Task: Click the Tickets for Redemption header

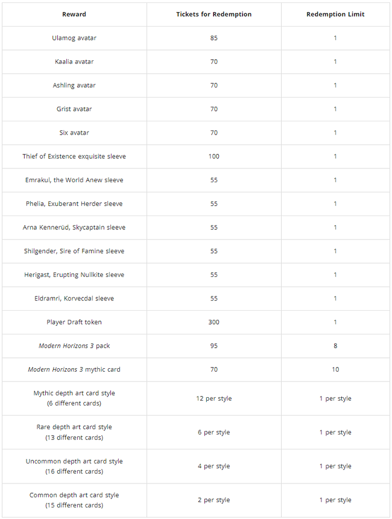Action: point(213,14)
